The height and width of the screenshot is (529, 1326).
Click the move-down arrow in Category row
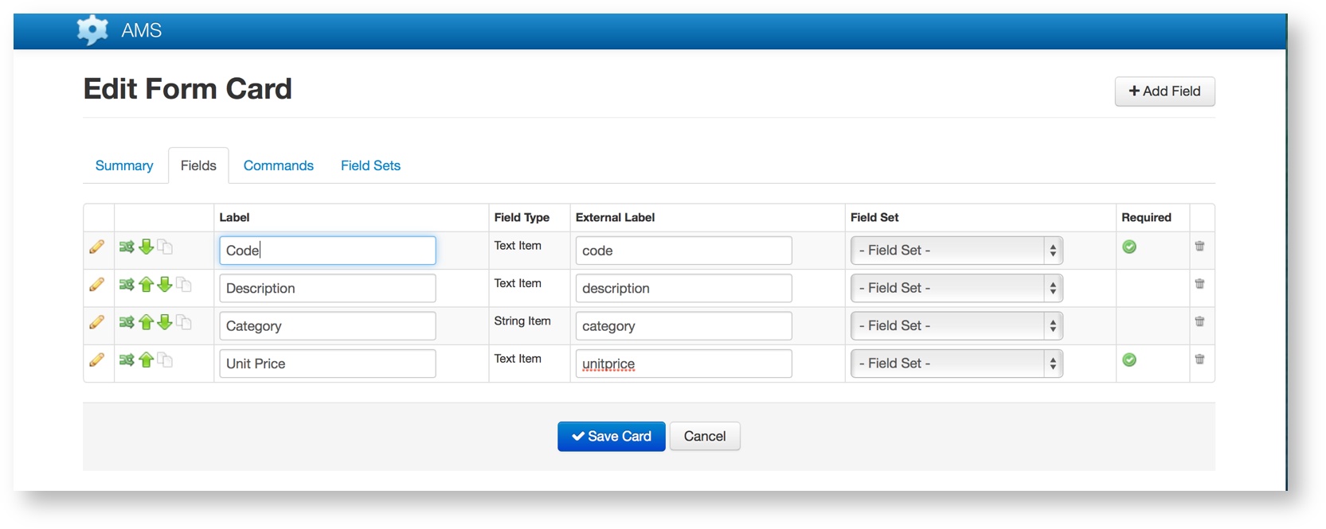coord(165,322)
